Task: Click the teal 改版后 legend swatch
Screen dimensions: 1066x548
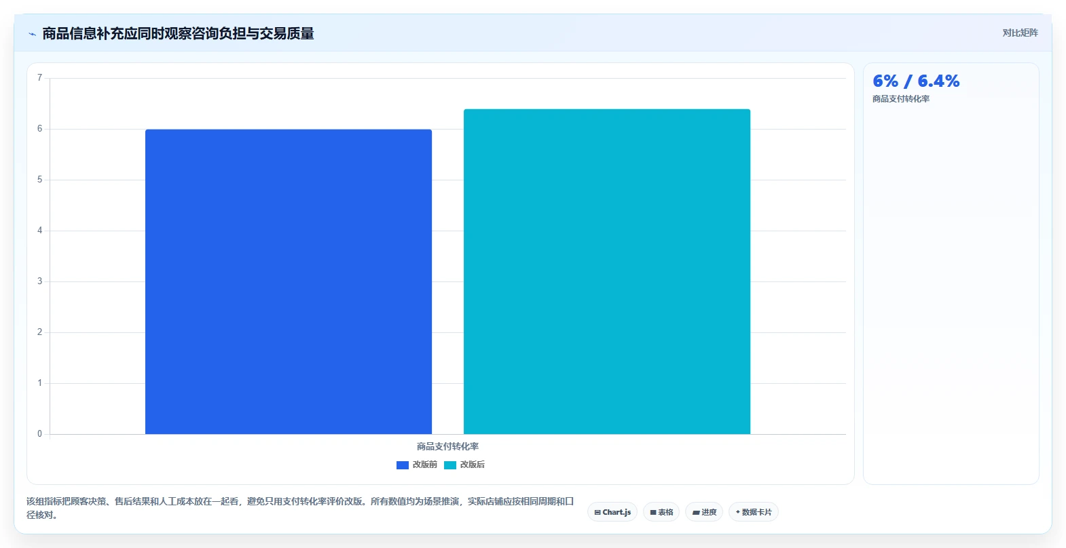Action: (450, 465)
